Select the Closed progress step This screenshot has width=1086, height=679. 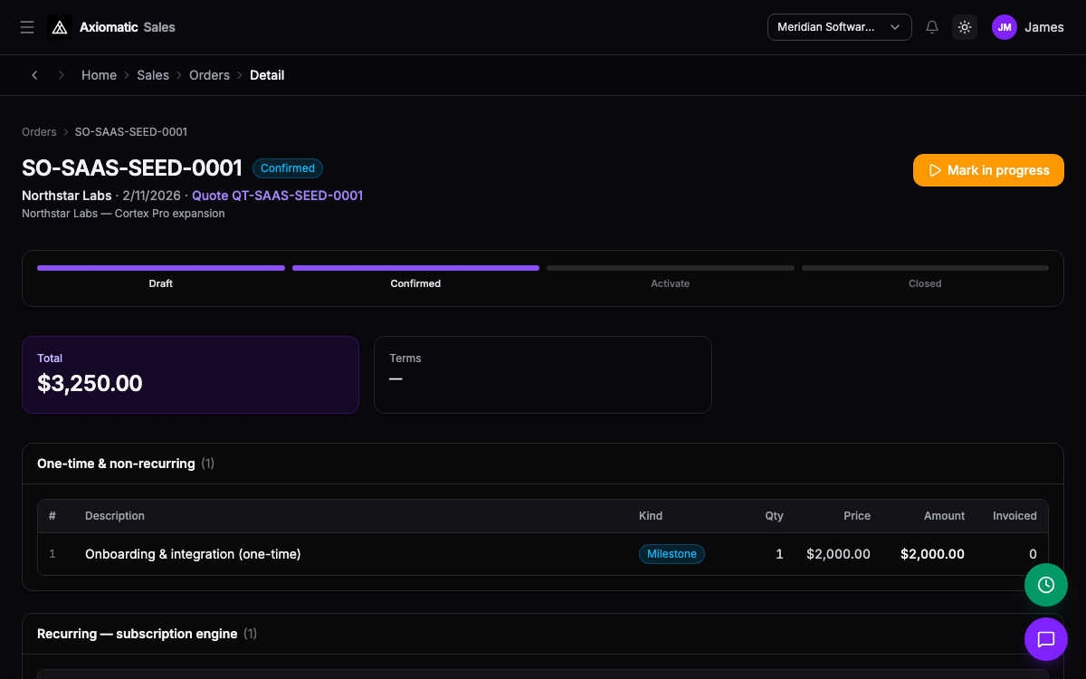pos(925,276)
